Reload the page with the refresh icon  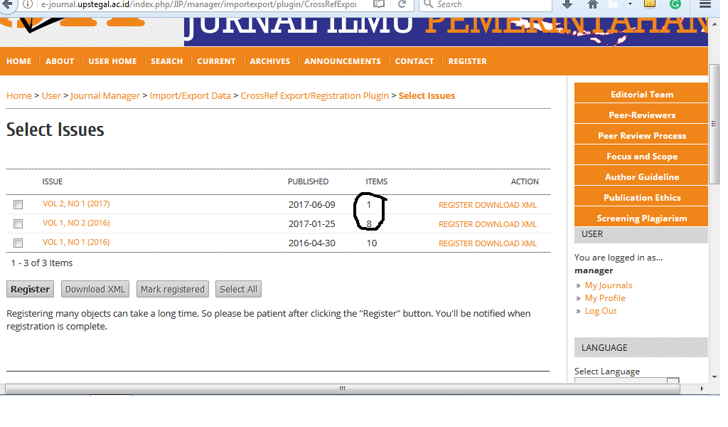pos(402,4)
